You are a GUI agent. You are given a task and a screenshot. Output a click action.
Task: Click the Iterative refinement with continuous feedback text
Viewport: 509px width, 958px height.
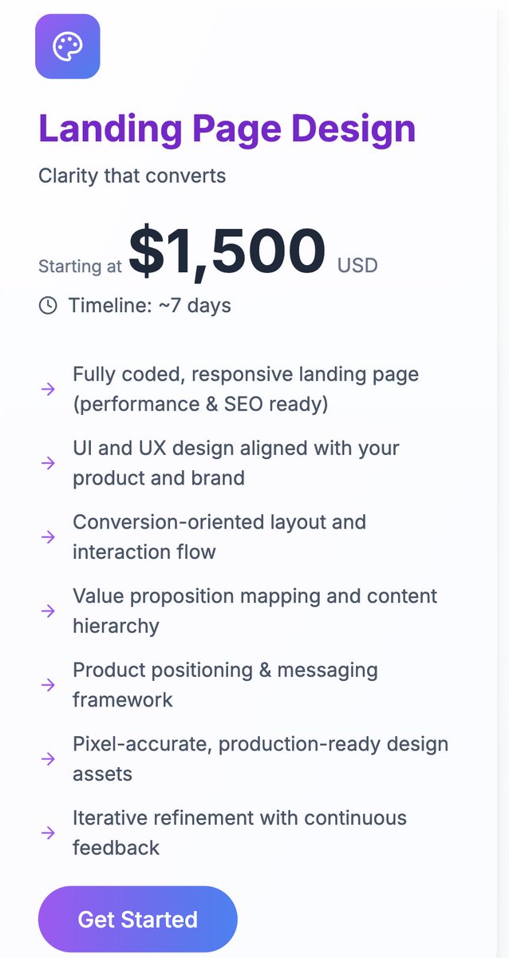(239, 833)
